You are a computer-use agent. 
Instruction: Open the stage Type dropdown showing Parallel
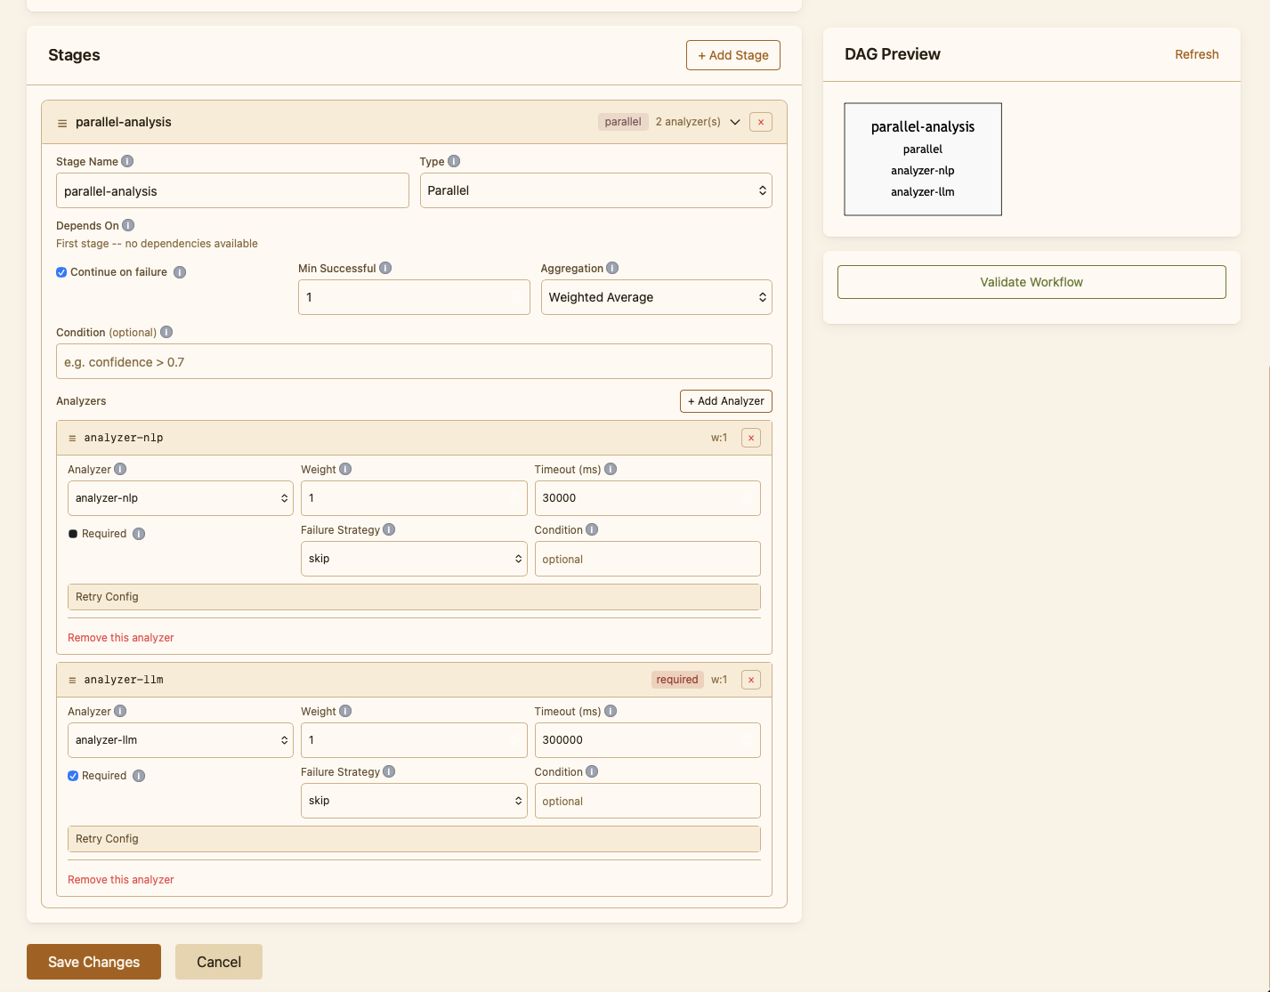point(596,190)
